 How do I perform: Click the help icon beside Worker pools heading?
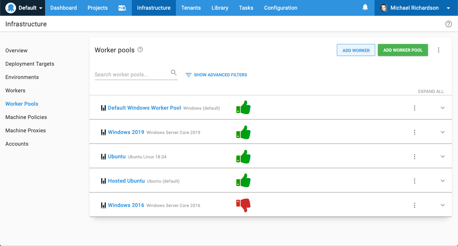click(x=141, y=50)
